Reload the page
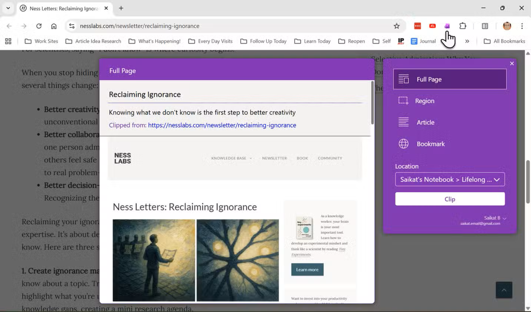The width and height of the screenshot is (531, 312). 39,26
